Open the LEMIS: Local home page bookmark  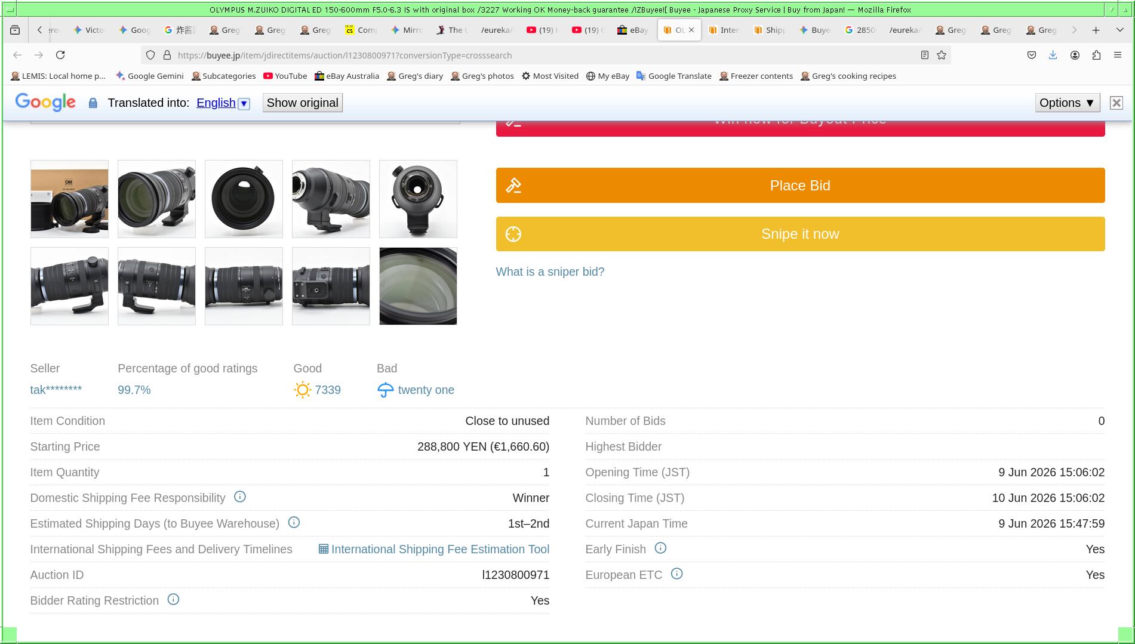(58, 76)
